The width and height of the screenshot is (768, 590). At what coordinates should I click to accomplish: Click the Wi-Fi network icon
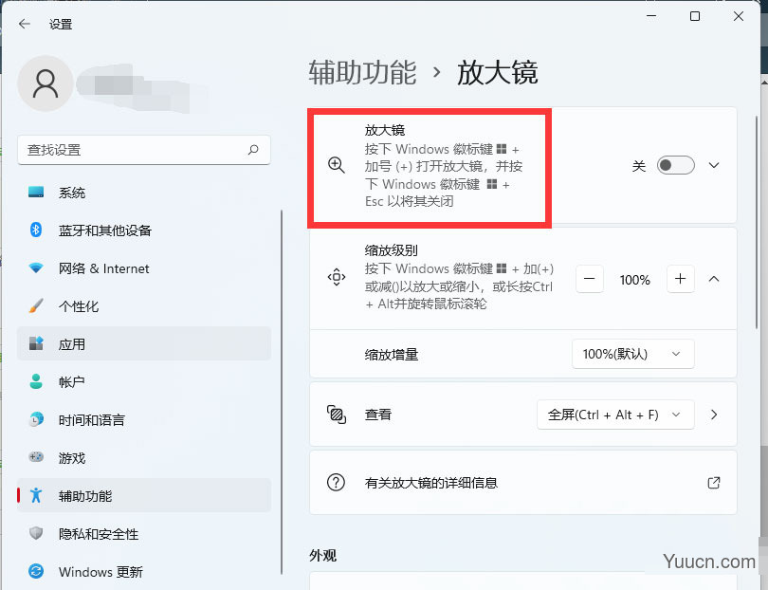click(x=36, y=268)
